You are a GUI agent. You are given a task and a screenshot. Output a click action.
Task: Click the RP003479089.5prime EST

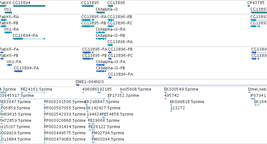point(45,142)
